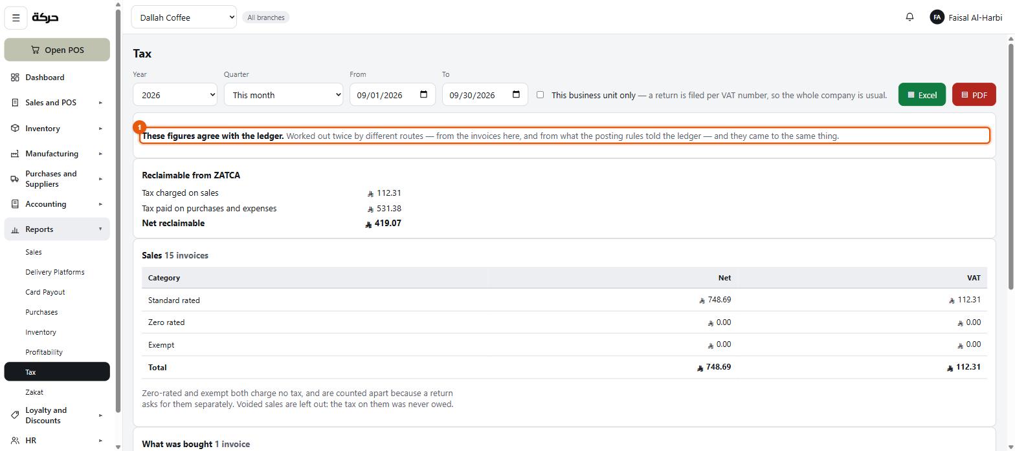Click the Reclaimable from ZATCA heading

click(191, 176)
